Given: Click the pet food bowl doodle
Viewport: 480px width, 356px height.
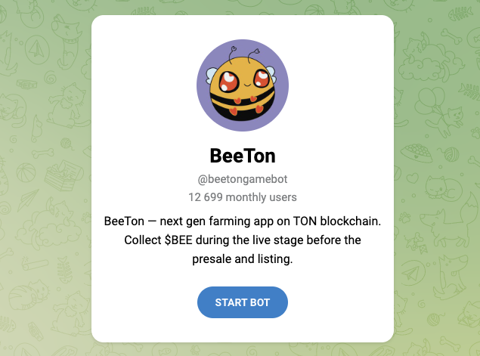Looking at the screenshot, I should (417, 153).
